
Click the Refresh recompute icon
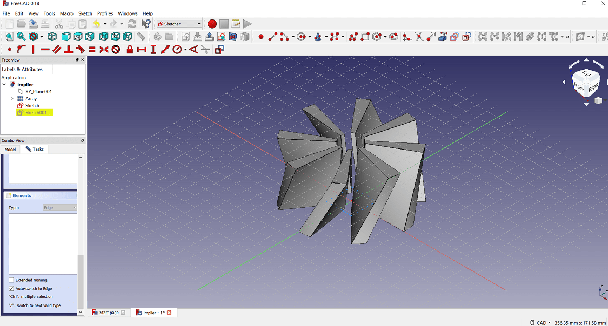[x=132, y=24]
